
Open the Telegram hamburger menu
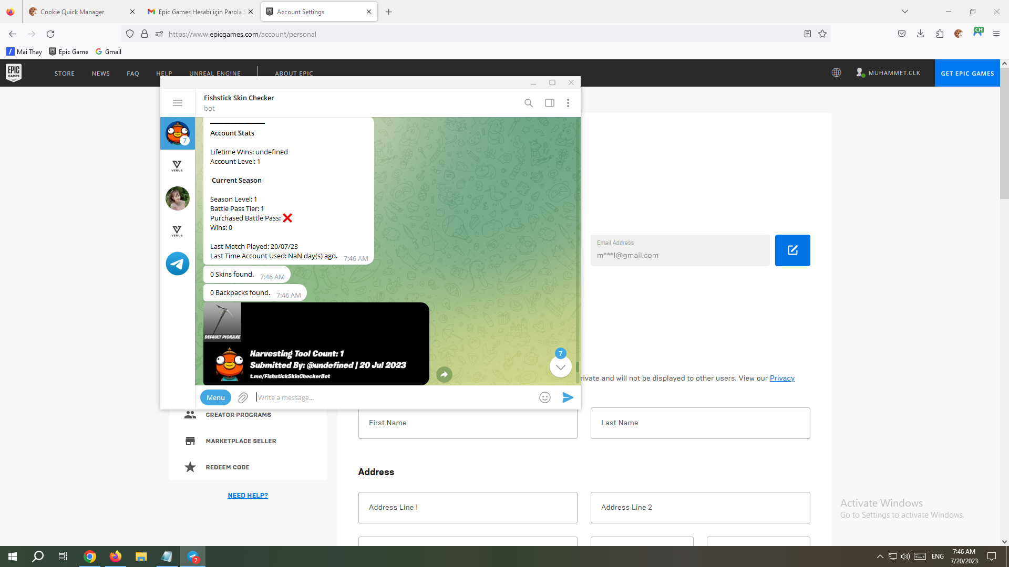[178, 103]
